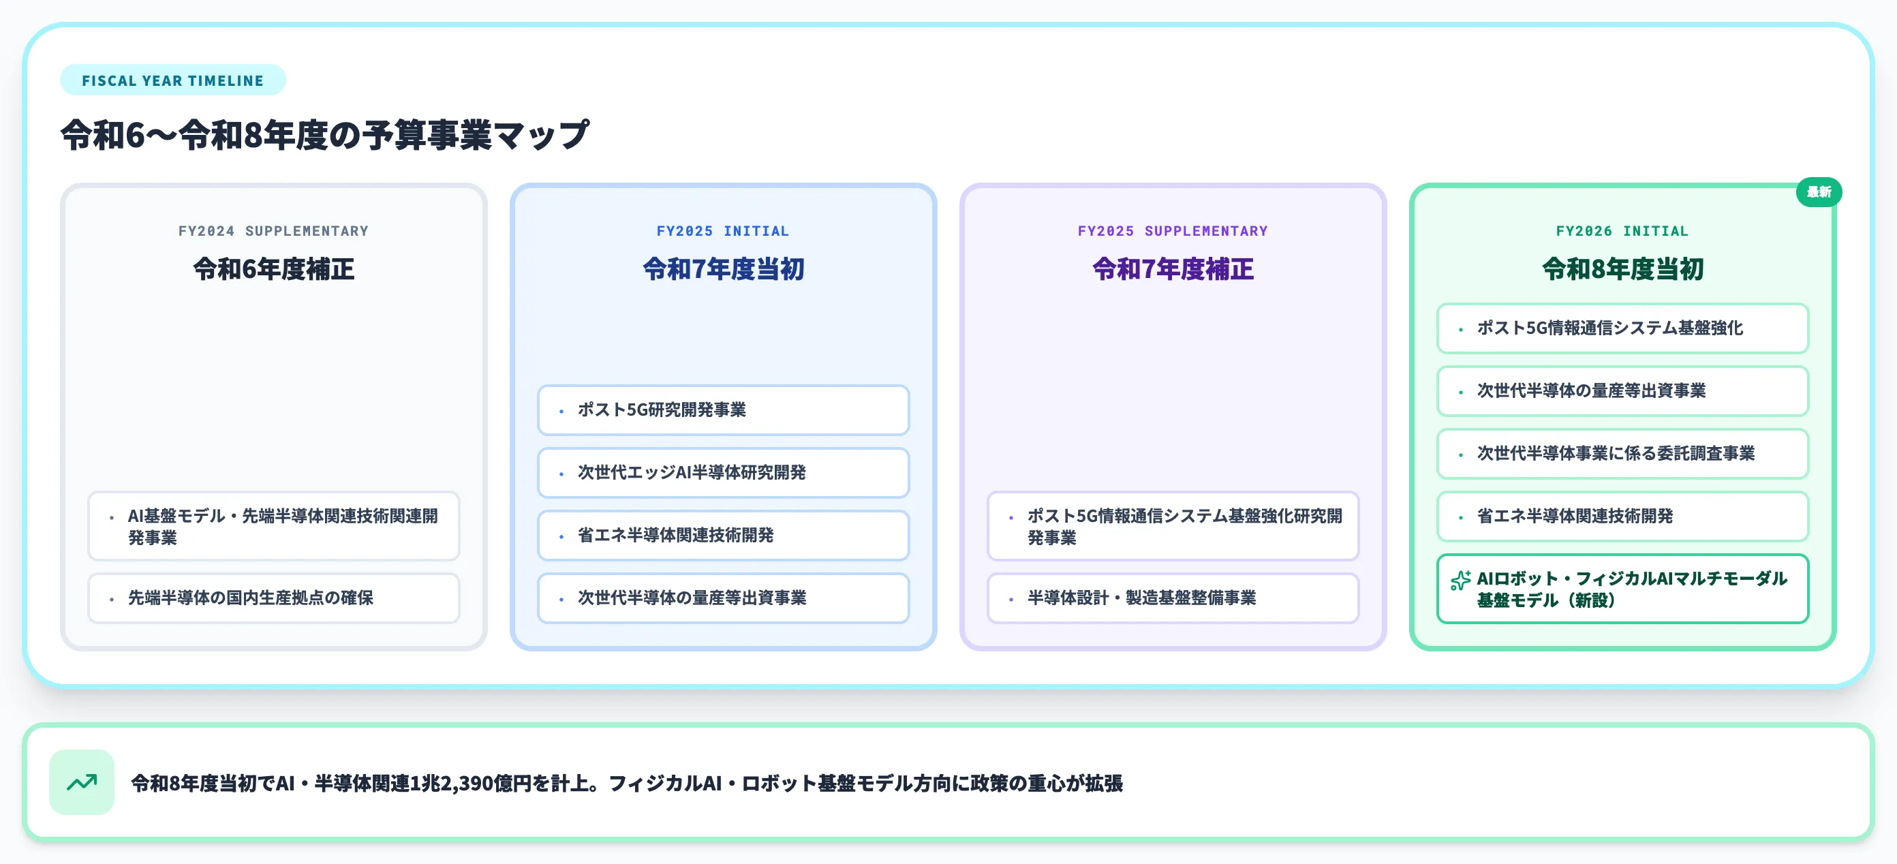Viewport: 1897px width, 864px height.
Task: Select the 令和6年度補正 card heading
Action: click(274, 268)
